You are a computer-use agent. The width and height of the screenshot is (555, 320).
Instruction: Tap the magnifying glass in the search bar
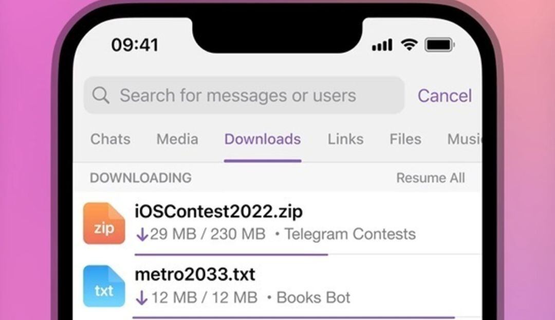[101, 95]
